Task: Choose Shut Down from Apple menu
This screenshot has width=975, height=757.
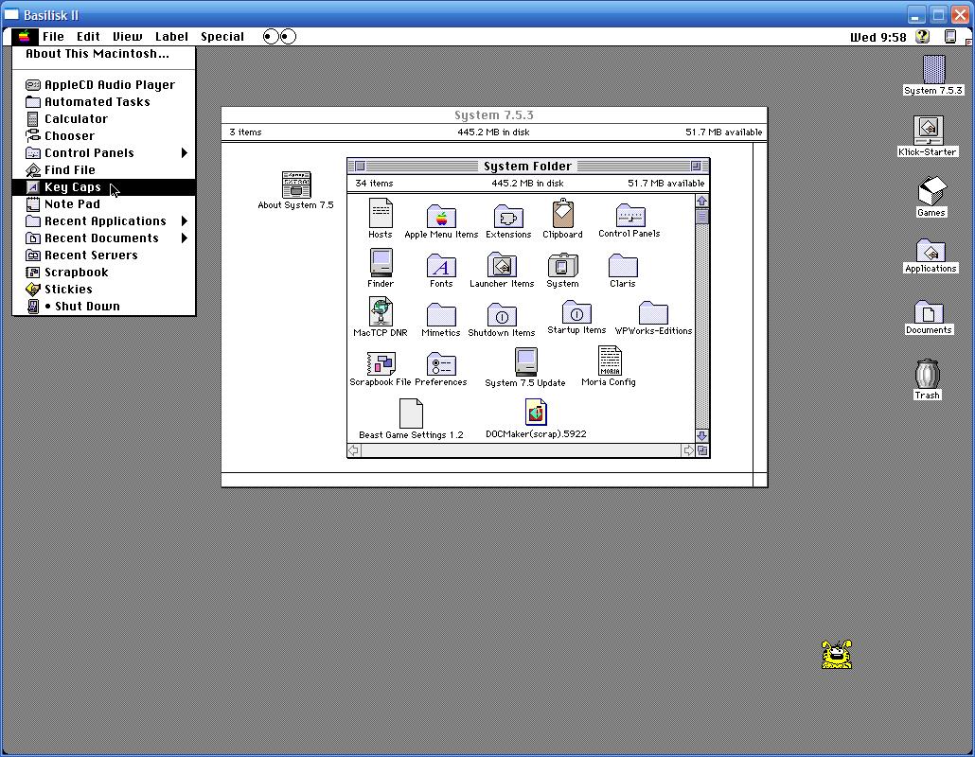Action: pyautogui.click(x=104, y=307)
